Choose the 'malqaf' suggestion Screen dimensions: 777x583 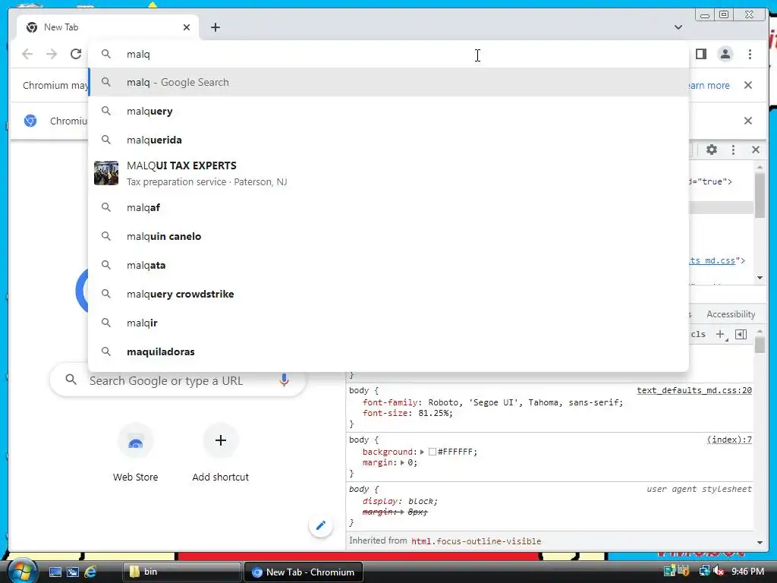[x=388, y=207]
